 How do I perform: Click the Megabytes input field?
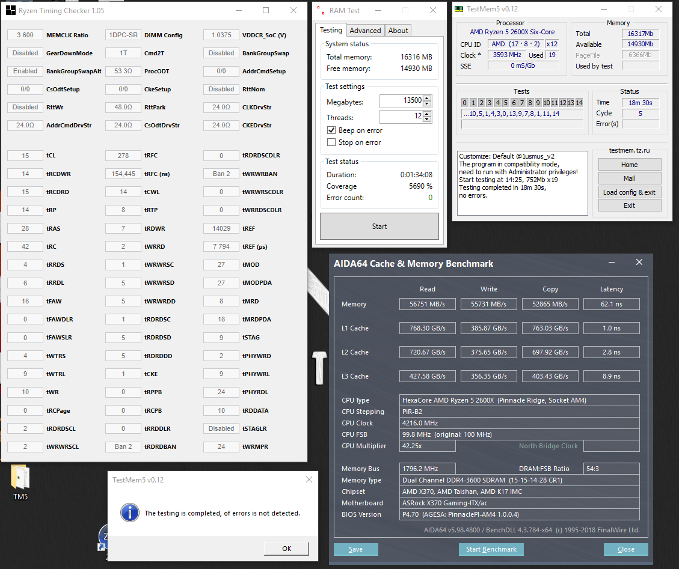[x=401, y=101]
